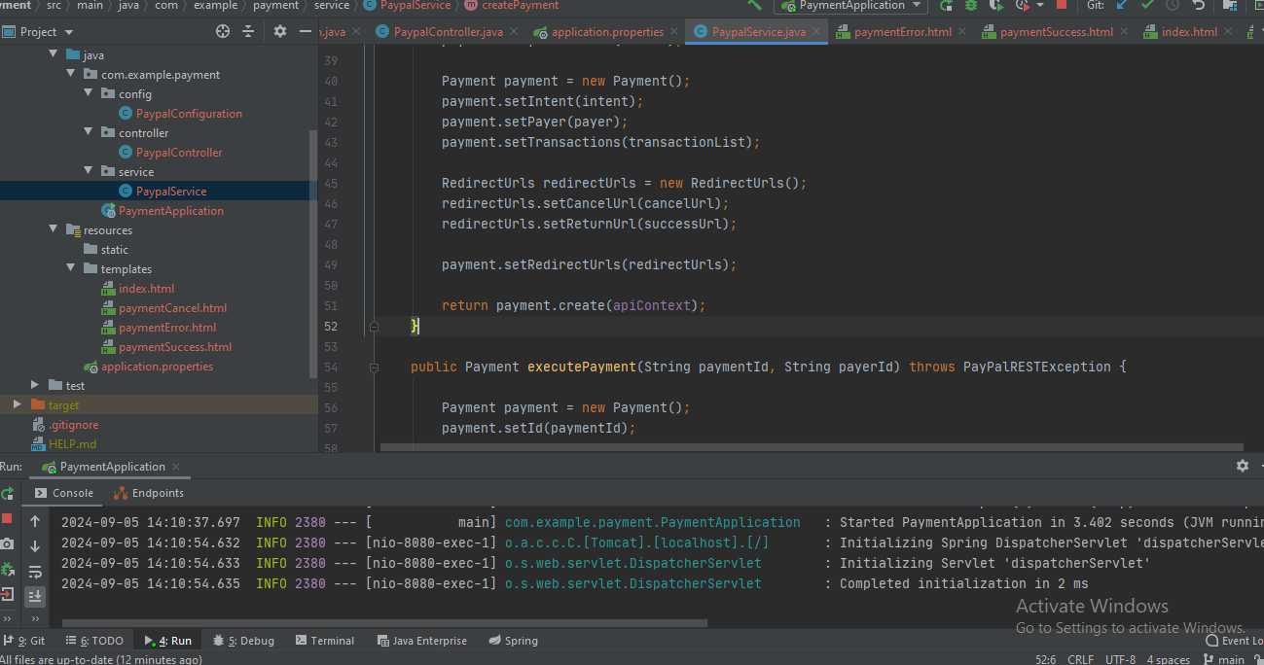Toggle code folding marker at executePayment method
Viewport: 1264px width, 665px height.
[x=373, y=367]
